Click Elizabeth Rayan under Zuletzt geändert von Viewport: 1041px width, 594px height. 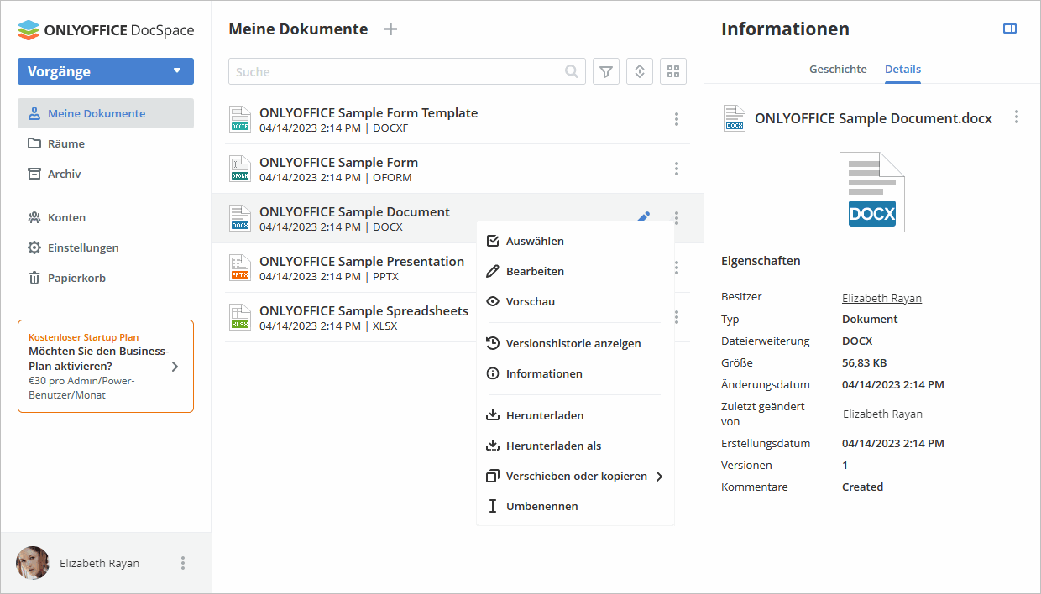pyautogui.click(x=882, y=414)
